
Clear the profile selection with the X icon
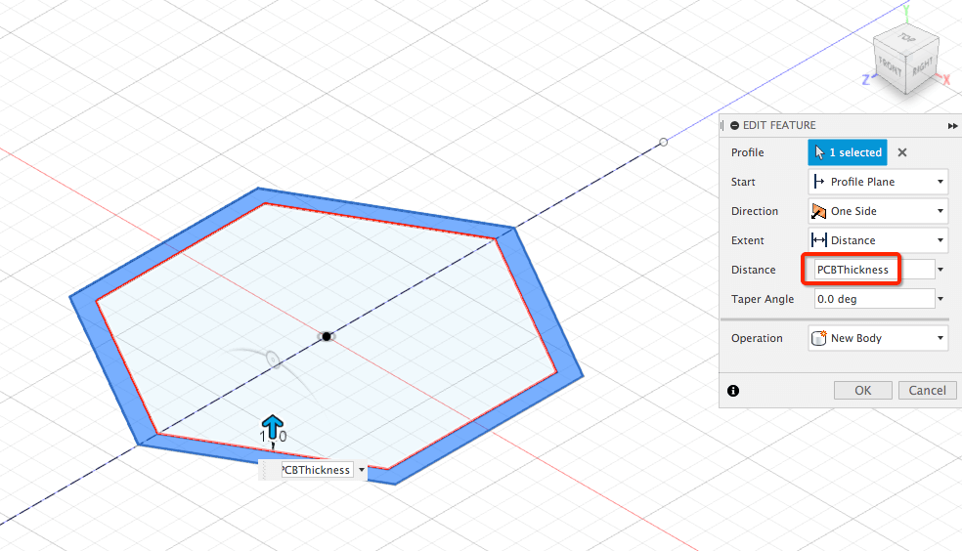(902, 152)
